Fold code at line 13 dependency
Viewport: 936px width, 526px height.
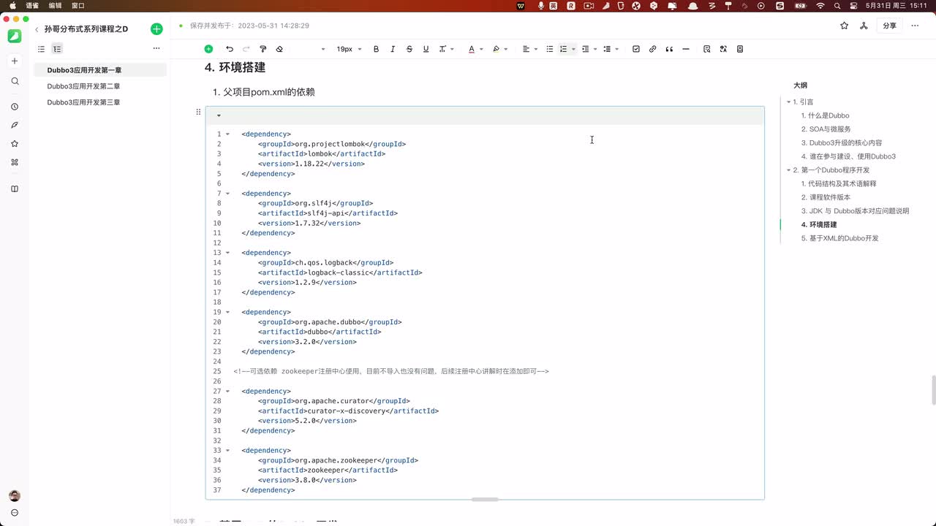click(x=227, y=253)
